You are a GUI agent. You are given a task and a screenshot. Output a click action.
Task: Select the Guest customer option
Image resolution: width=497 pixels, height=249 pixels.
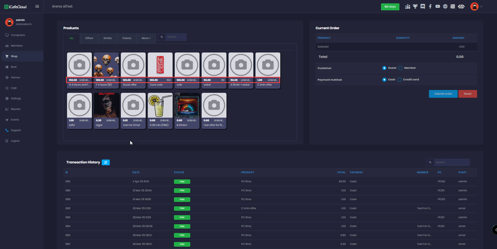[x=384, y=68]
